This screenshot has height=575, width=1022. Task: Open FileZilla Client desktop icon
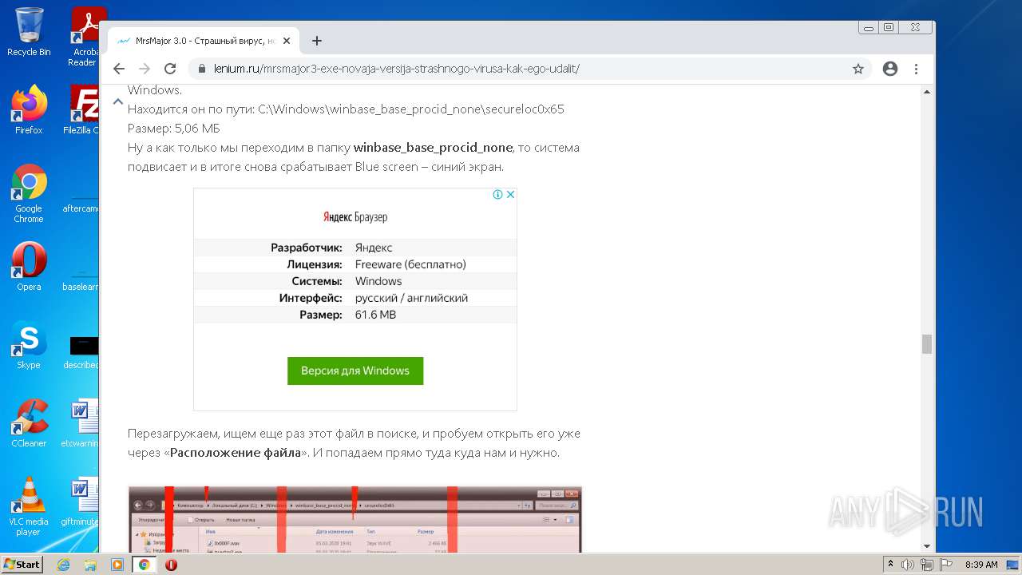tap(82, 110)
